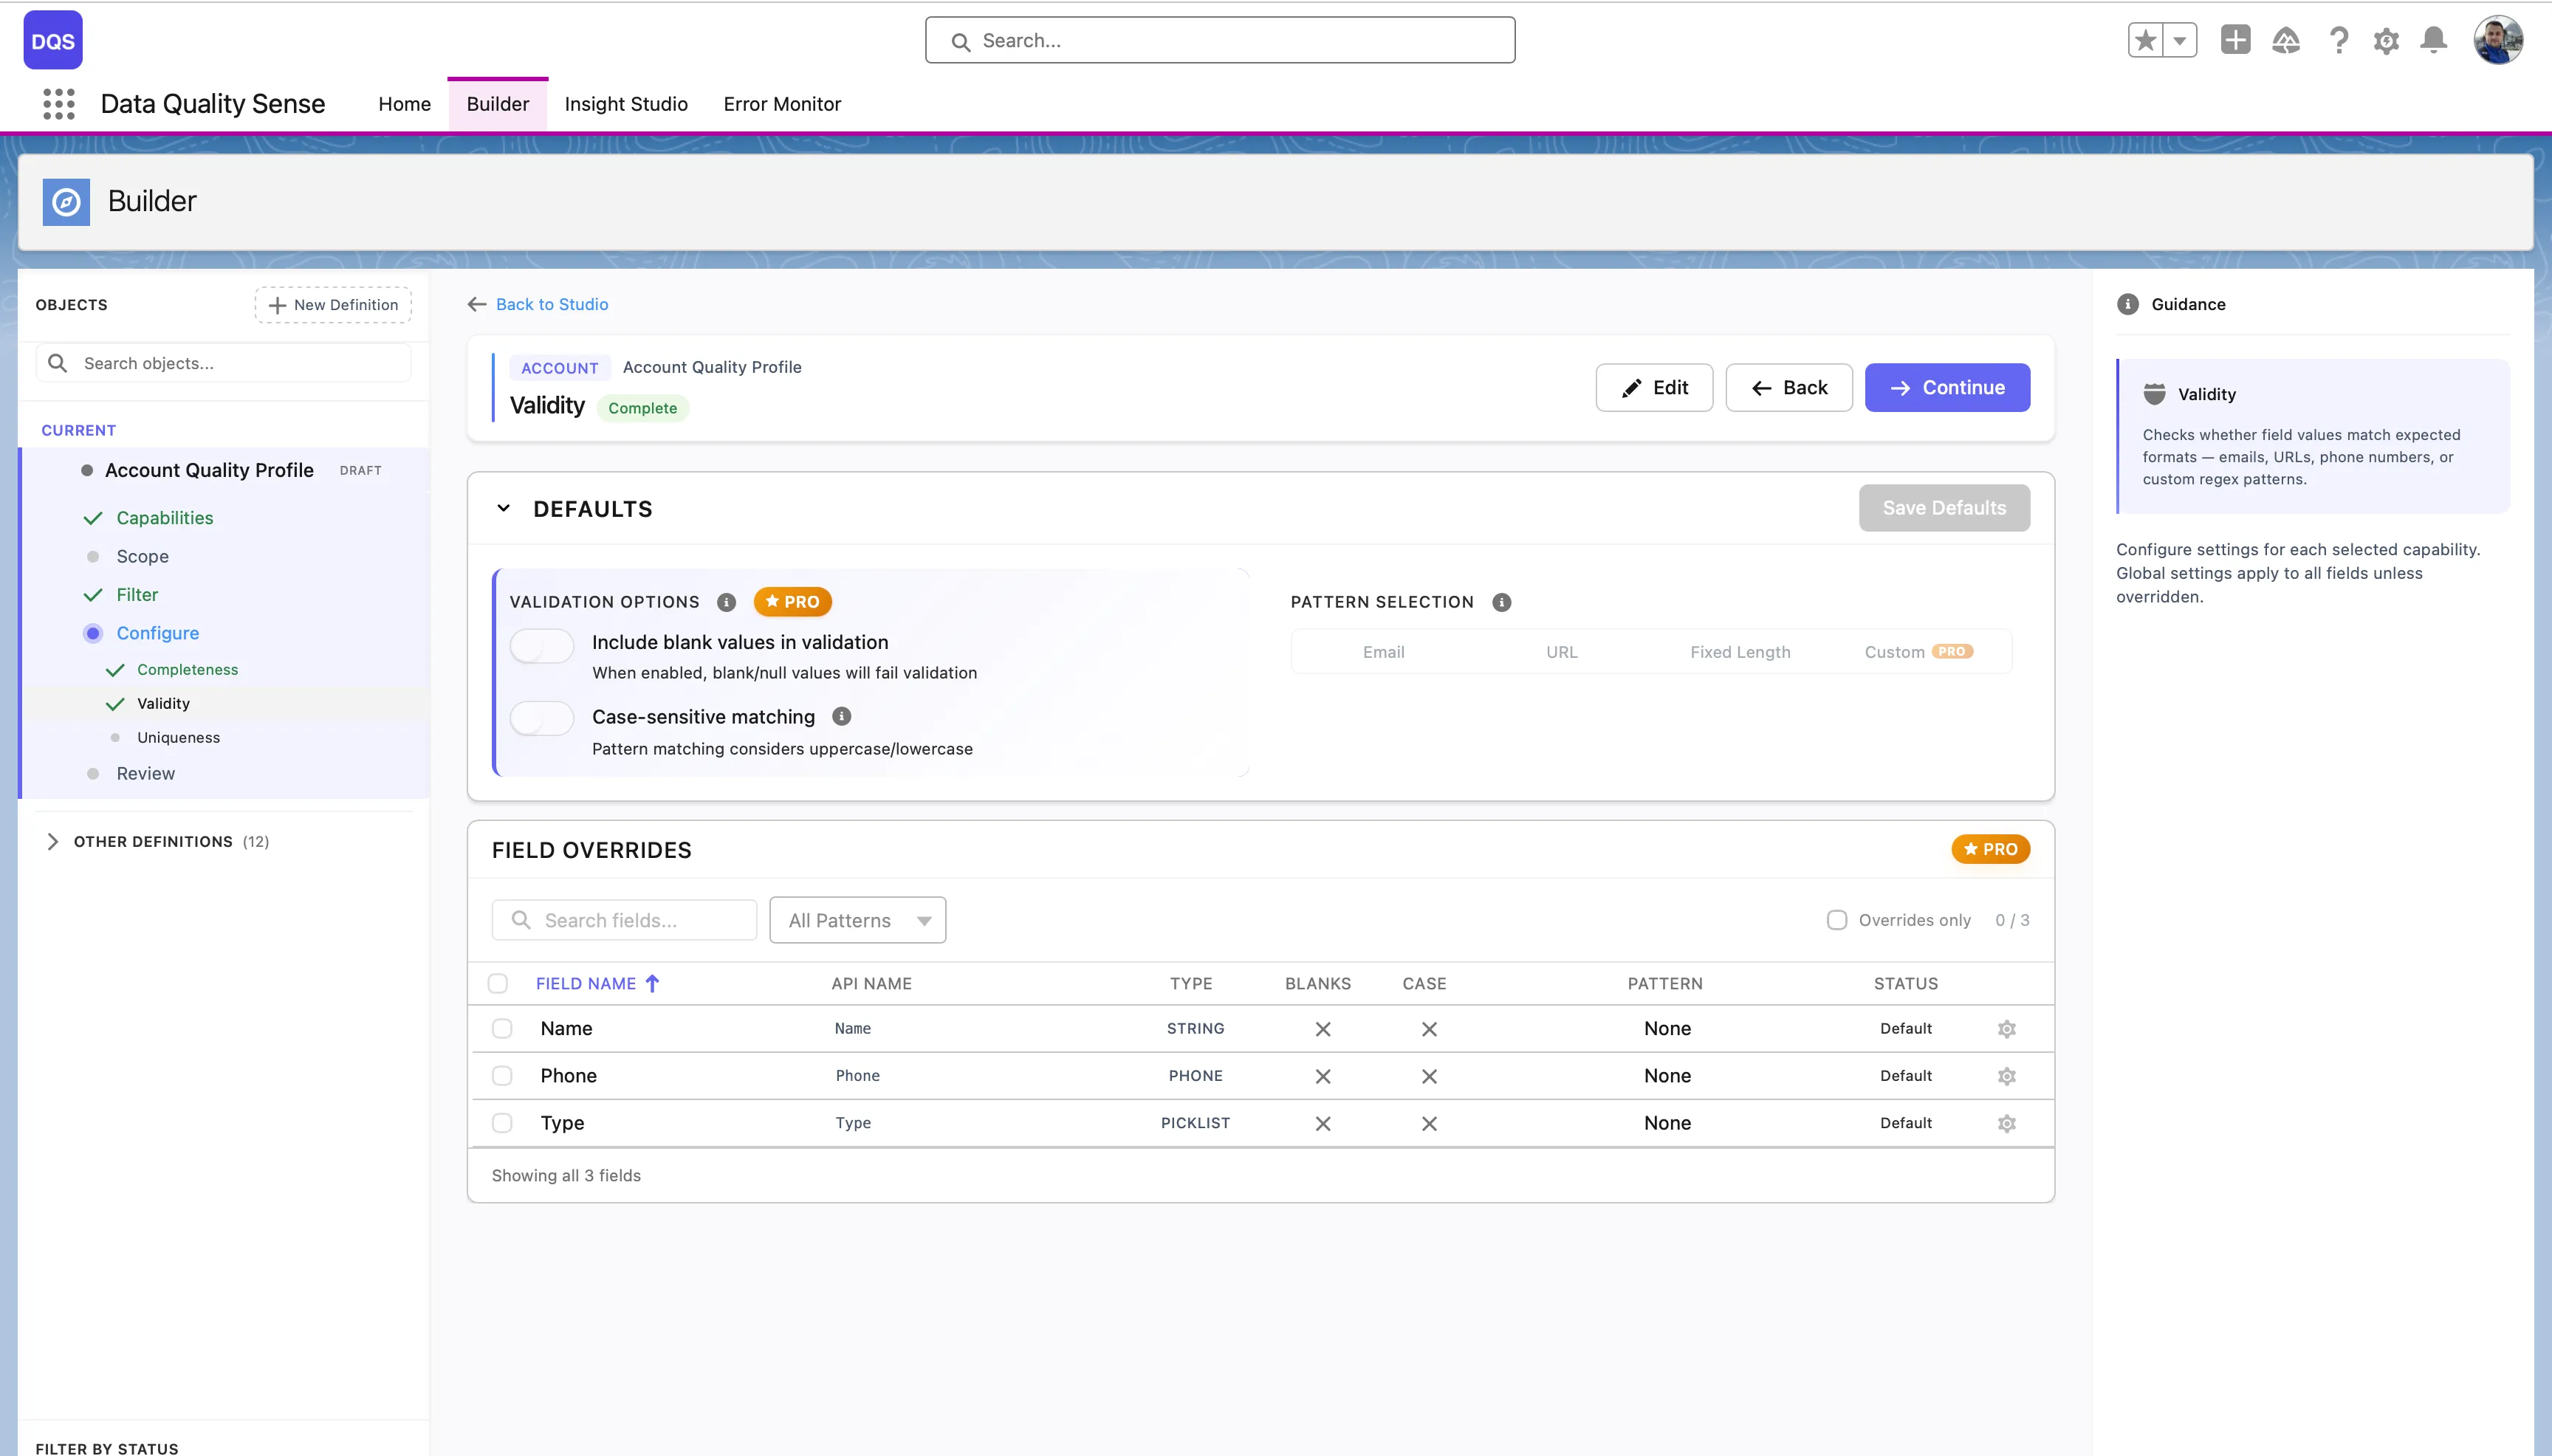Select the URL pattern option
The image size is (2552, 1456).
coord(1561,652)
